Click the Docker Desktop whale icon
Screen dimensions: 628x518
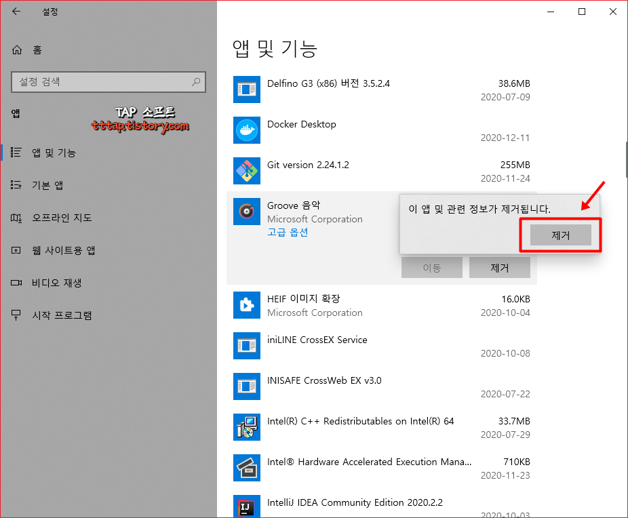click(x=247, y=130)
